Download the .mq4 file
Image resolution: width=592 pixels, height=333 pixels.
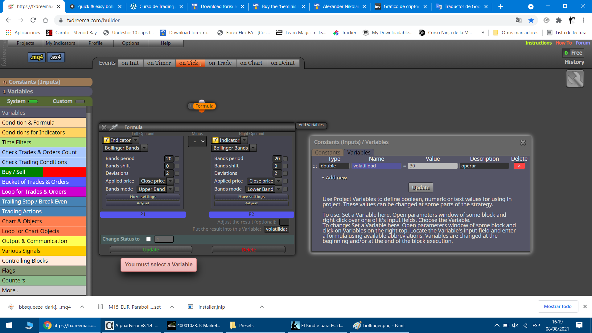(x=37, y=57)
